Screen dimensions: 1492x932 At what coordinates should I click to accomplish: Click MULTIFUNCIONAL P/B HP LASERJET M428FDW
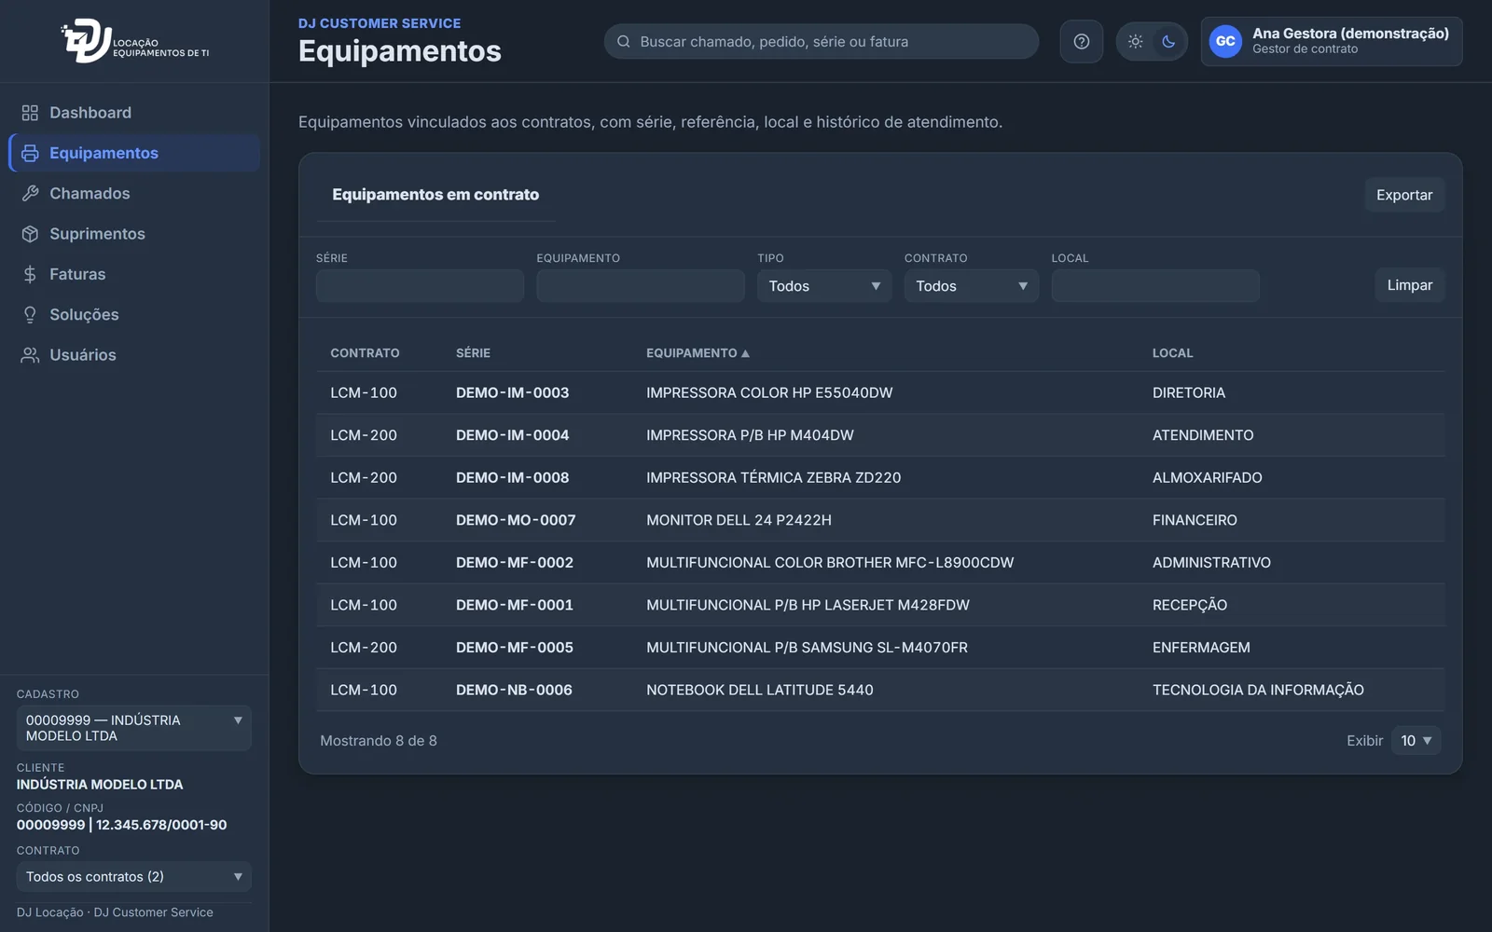click(808, 605)
